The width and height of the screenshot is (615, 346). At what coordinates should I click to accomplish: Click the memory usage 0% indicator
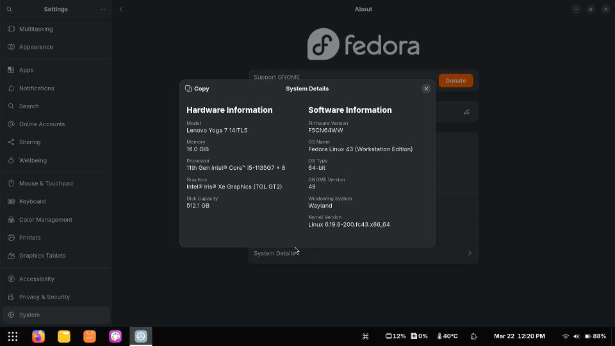[x=419, y=336]
